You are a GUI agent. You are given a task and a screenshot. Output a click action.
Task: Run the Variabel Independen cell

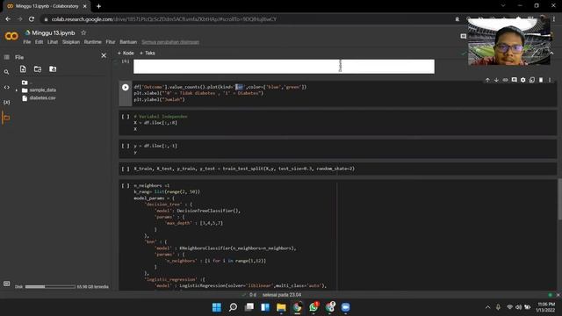click(125, 117)
